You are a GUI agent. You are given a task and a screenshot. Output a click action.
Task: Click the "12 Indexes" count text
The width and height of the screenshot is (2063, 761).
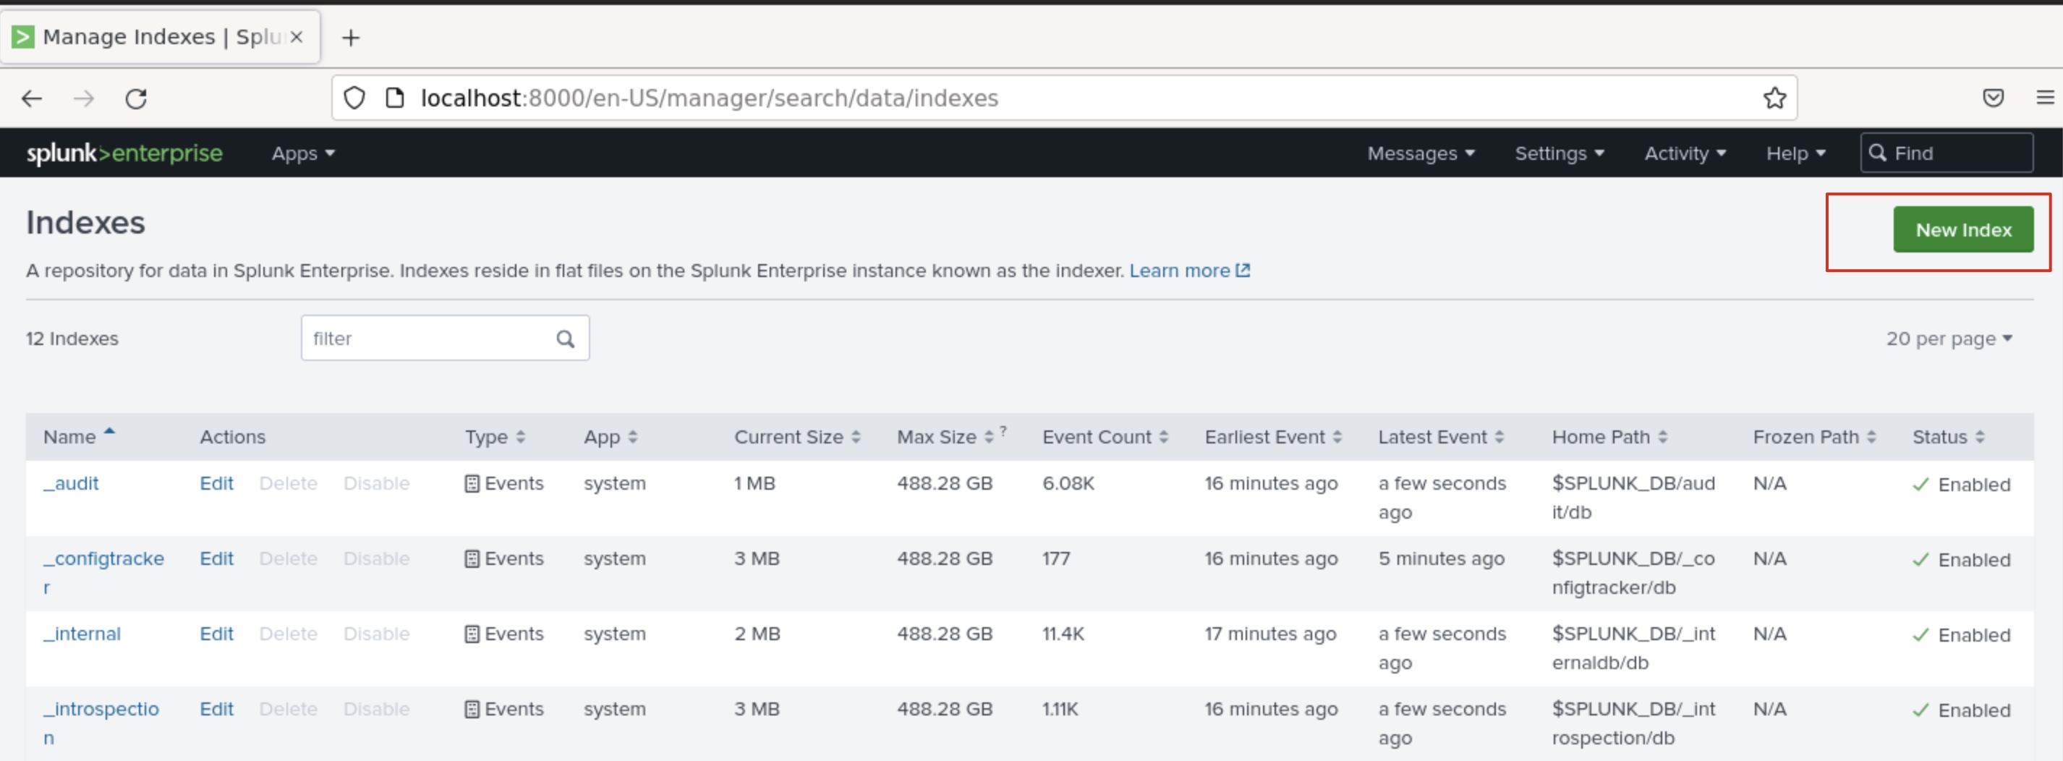[72, 339]
